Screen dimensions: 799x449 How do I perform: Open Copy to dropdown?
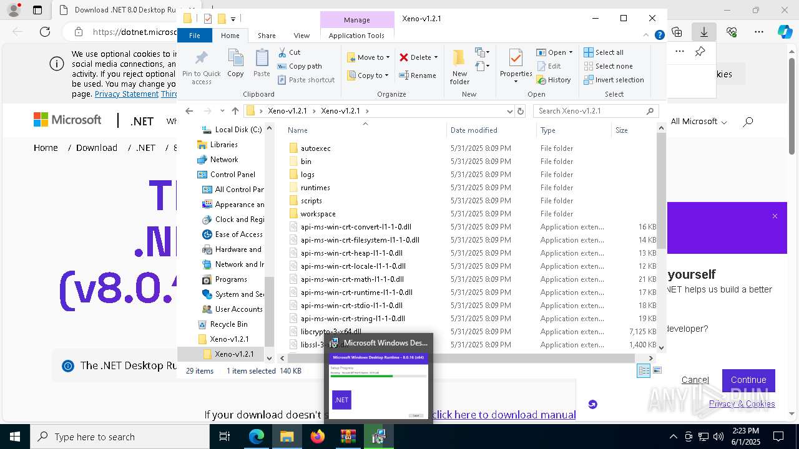pyautogui.click(x=368, y=75)
